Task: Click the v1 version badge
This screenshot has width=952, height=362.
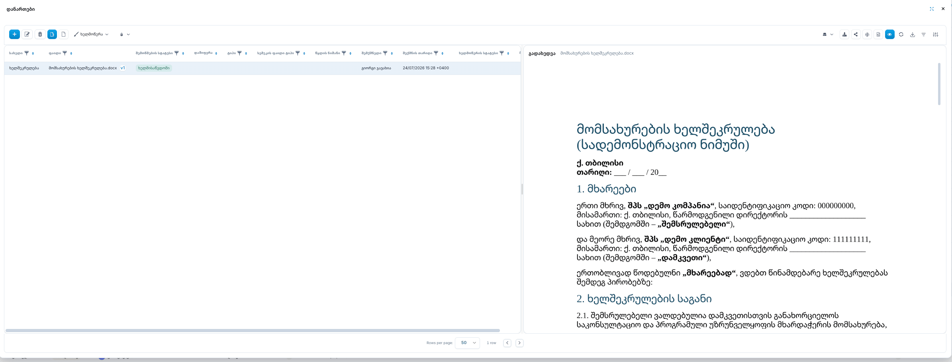Action: pyautogui.click(x=123, y=68)
